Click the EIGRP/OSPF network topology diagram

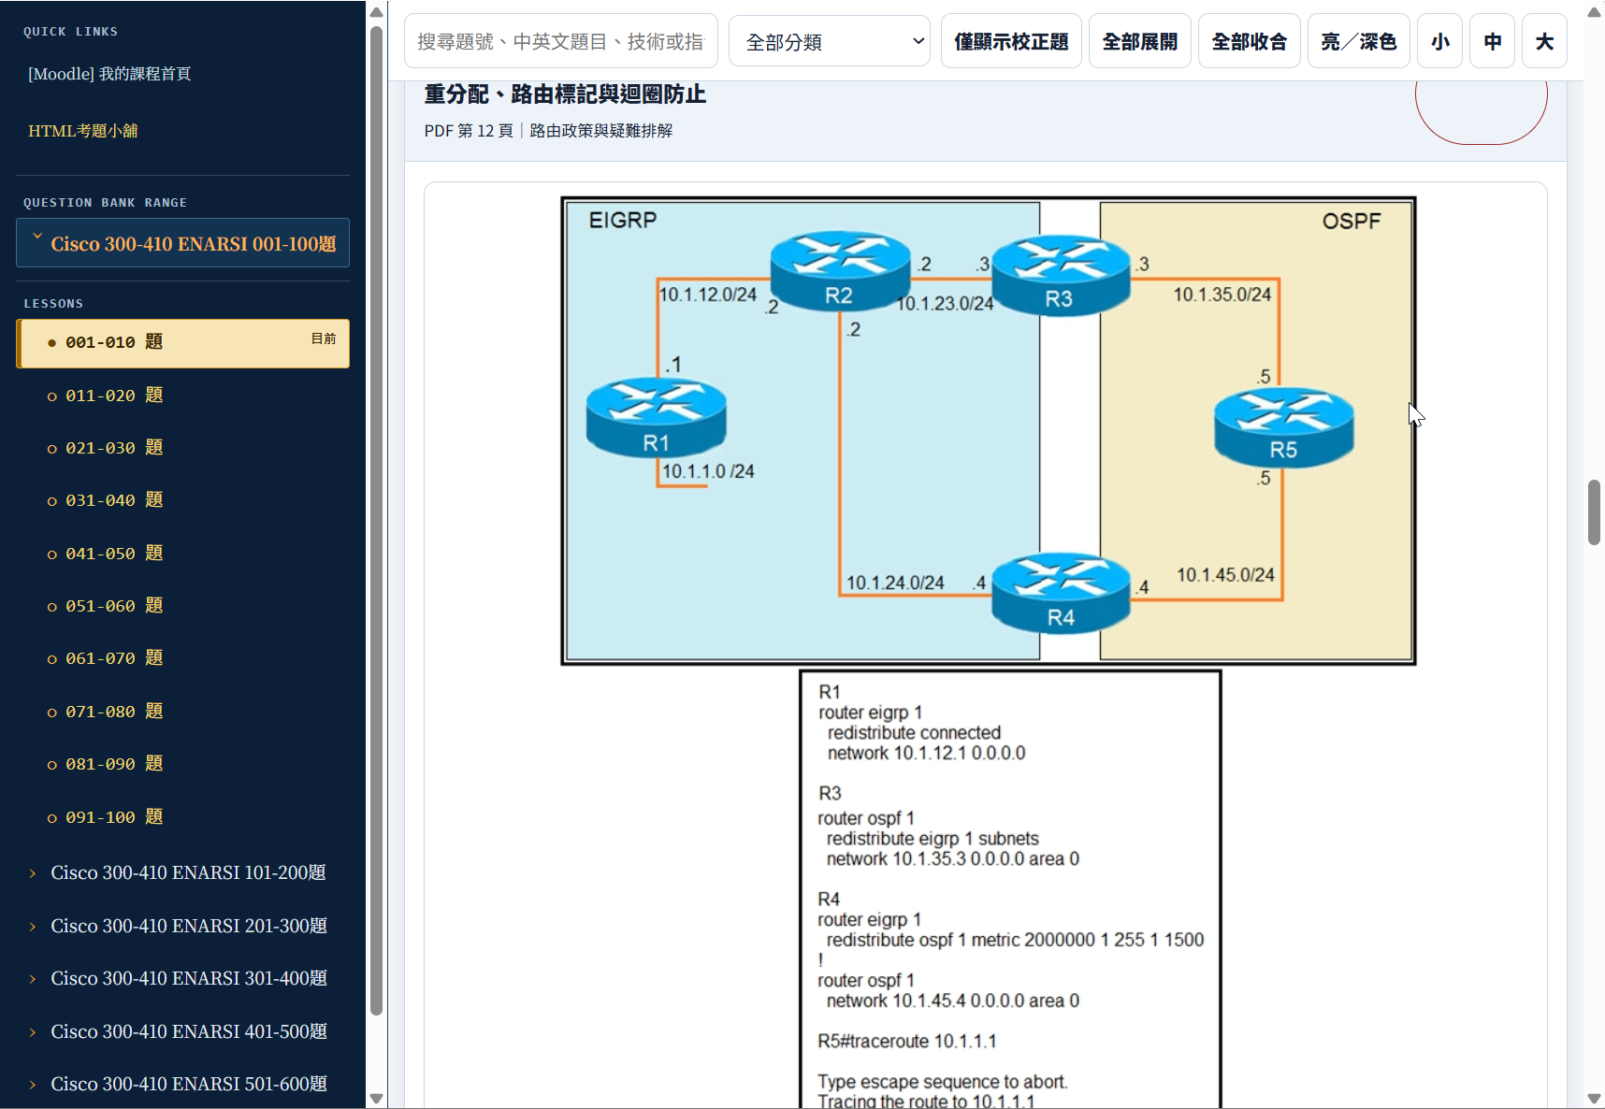[988, 430]
